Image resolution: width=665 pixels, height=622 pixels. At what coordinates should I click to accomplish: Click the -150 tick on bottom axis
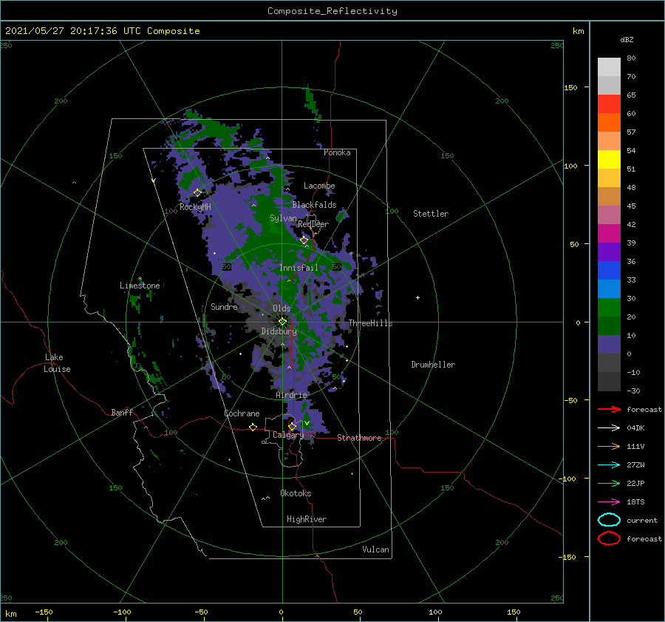pos(44,612)
